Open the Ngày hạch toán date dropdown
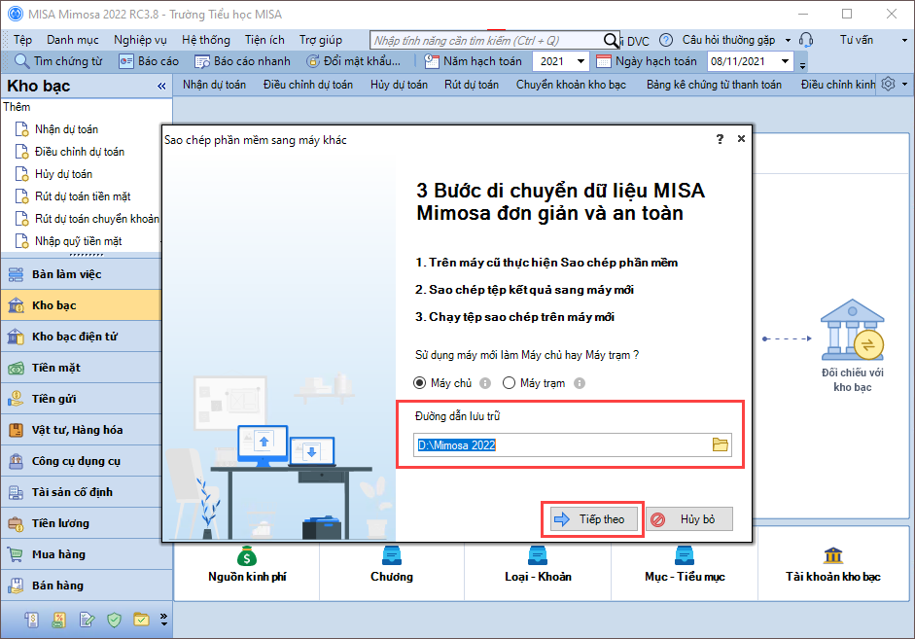The height and width of the screenshot is (639, 915). click(x=785, y=61)
